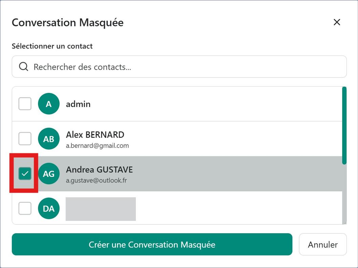Click the Annuler button

322,244
